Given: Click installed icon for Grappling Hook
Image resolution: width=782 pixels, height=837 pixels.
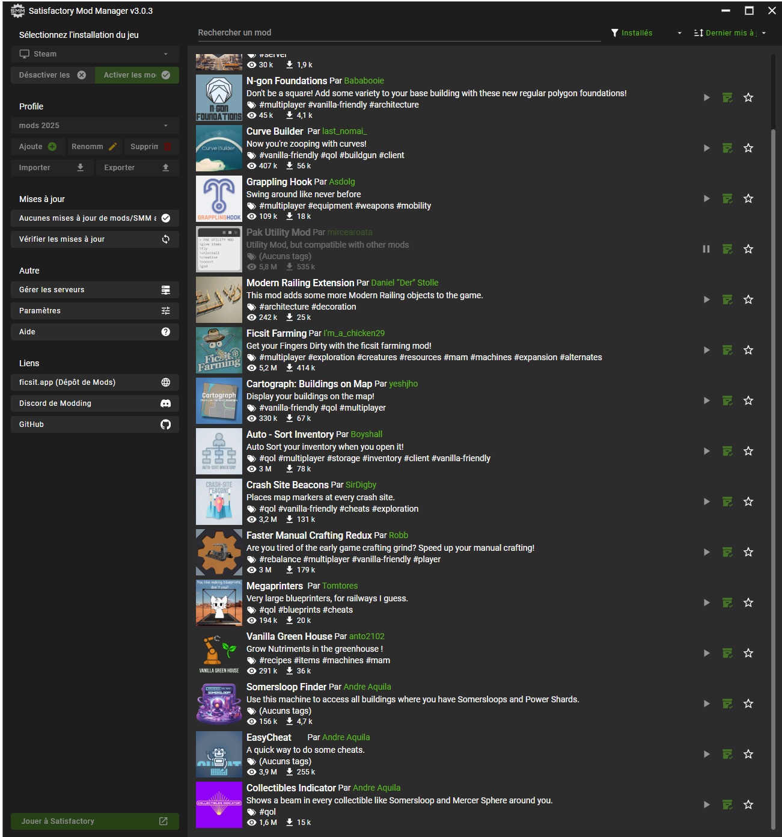Looking at the screenshot, I should (x=727, y=198).
